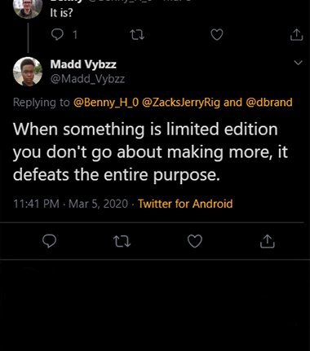Click the 11:41 PM Mar 5, 2020 timestamp

click(71, 204)
